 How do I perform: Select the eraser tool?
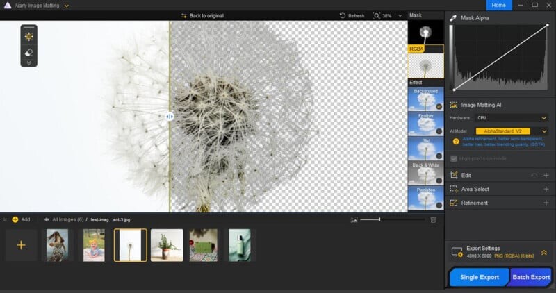pyautogui.click(x=29, y=52)
